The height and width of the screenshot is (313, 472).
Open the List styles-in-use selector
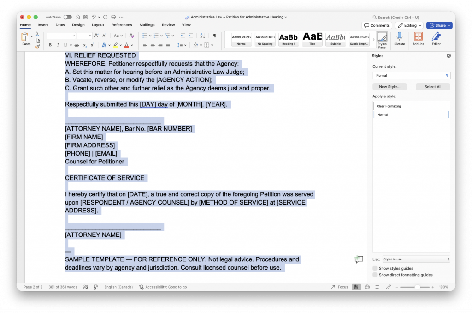click(x=416, y=259)
